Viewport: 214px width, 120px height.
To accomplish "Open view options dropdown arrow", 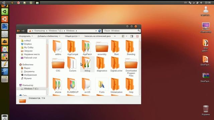I will 126,36.
